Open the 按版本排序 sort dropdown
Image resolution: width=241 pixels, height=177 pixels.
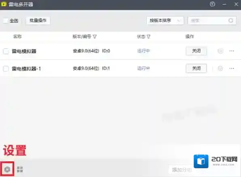165,21
